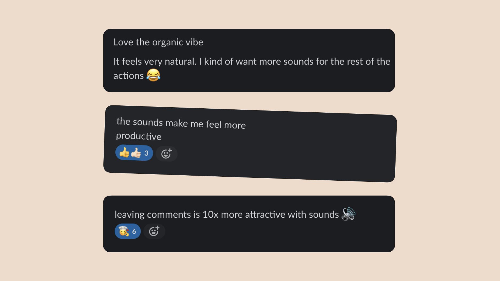Click the reaction count number 6

pos(134,231)
